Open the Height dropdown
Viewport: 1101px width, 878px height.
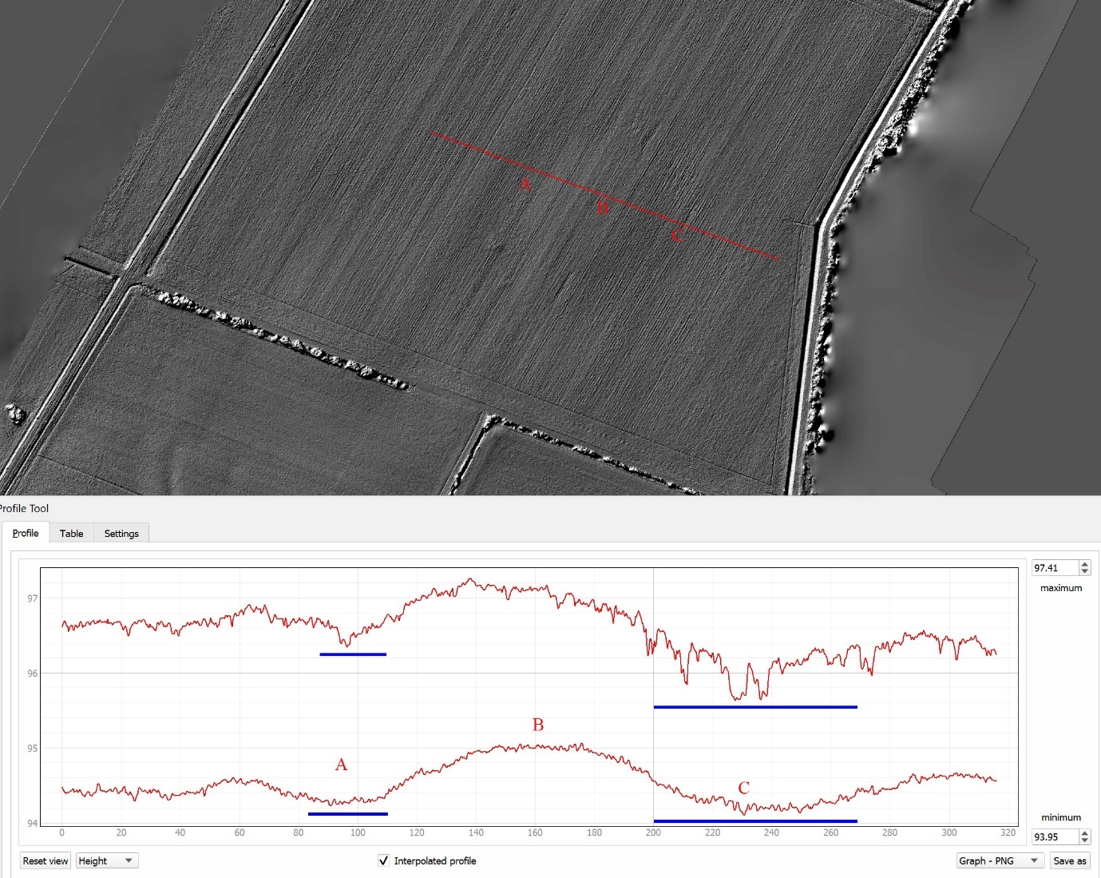coord(106,860)
